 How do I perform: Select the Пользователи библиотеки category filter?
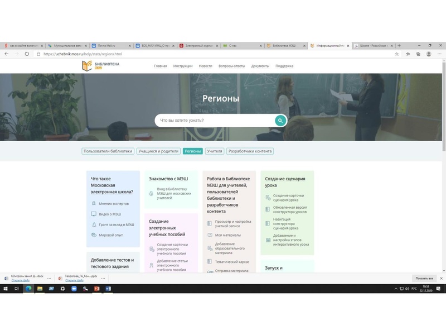(108, 151)
